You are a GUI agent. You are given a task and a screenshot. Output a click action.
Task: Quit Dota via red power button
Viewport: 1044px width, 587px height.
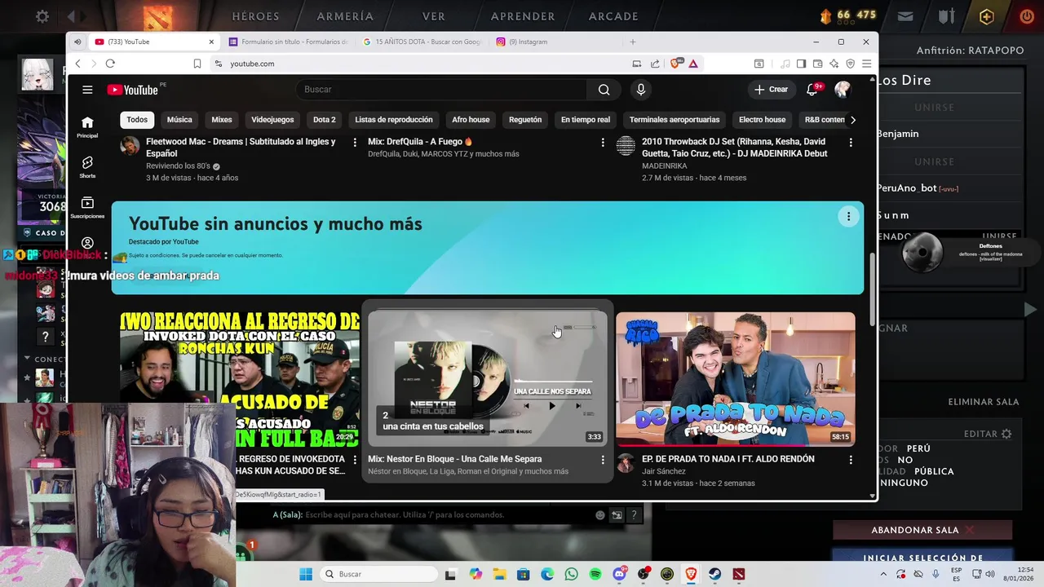click(1026, 16)
